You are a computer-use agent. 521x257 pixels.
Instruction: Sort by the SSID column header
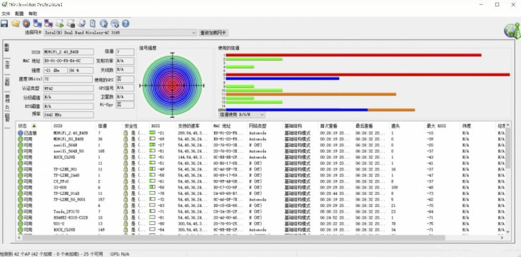[74, 126]
